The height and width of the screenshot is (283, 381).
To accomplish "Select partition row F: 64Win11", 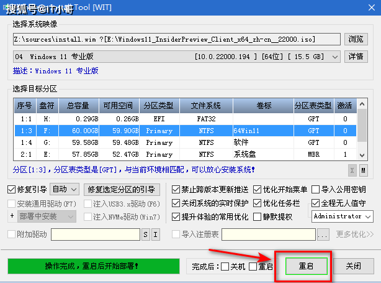I will click(185, 131).
